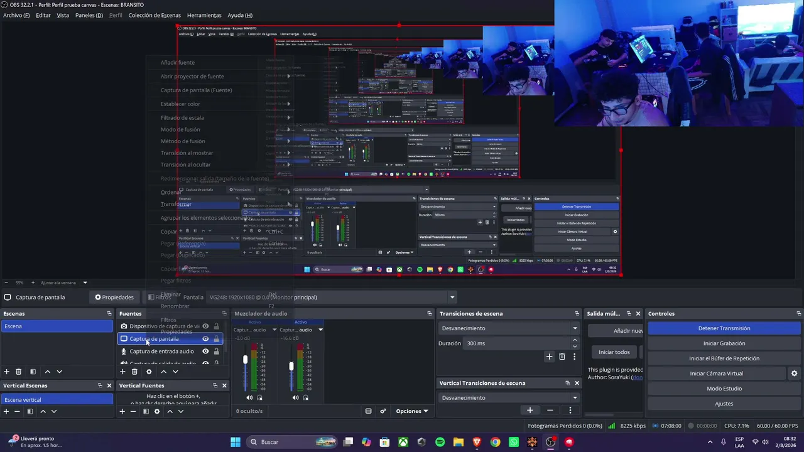Show hidden system tray icons

[x=710, y=442]
